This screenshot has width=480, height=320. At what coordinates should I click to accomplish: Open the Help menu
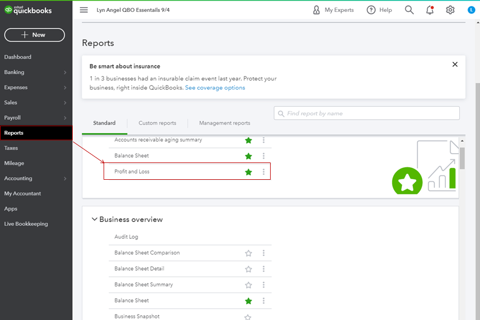(379, 10)
